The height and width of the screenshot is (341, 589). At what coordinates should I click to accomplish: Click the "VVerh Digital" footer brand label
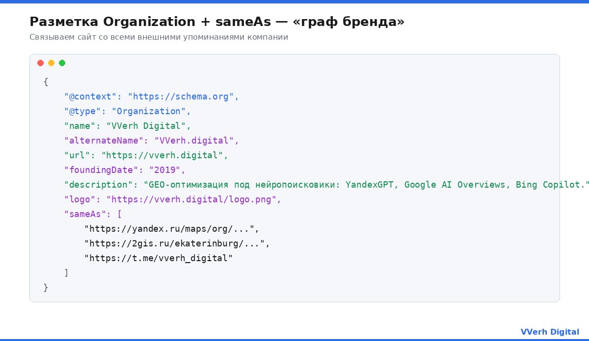click(550, 332)
